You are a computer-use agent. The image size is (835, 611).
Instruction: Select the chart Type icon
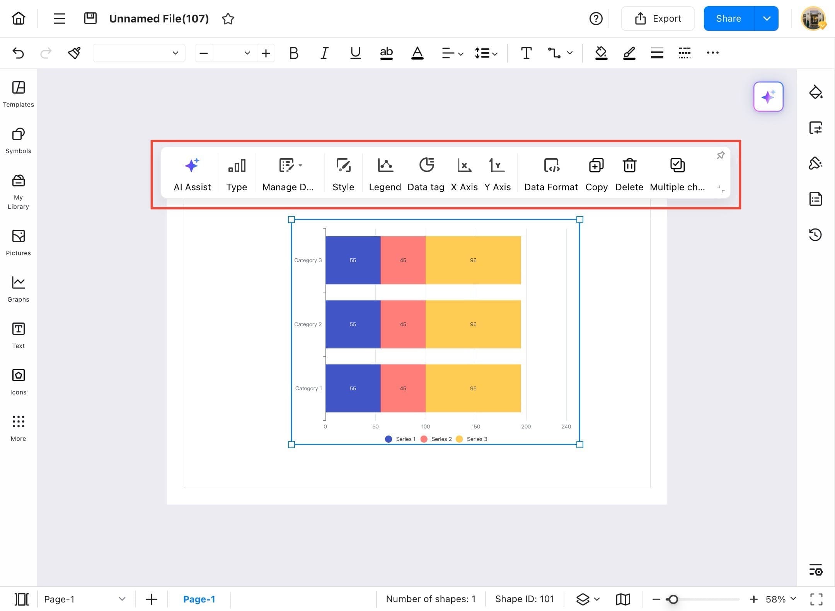pyautogui.click(x=237, y=172)
